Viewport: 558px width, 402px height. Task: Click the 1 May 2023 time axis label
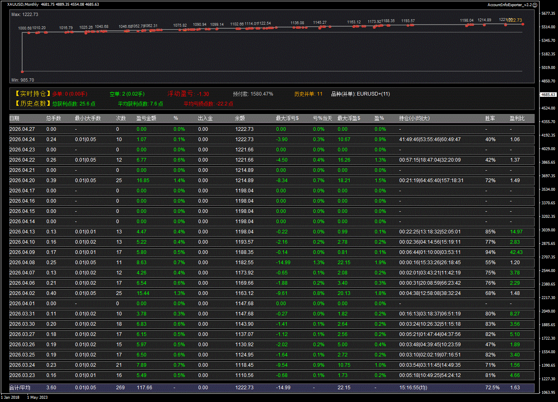38,397
